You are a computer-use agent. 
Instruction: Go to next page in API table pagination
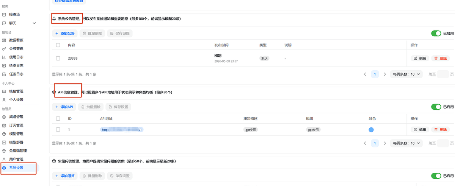point(384,143)
